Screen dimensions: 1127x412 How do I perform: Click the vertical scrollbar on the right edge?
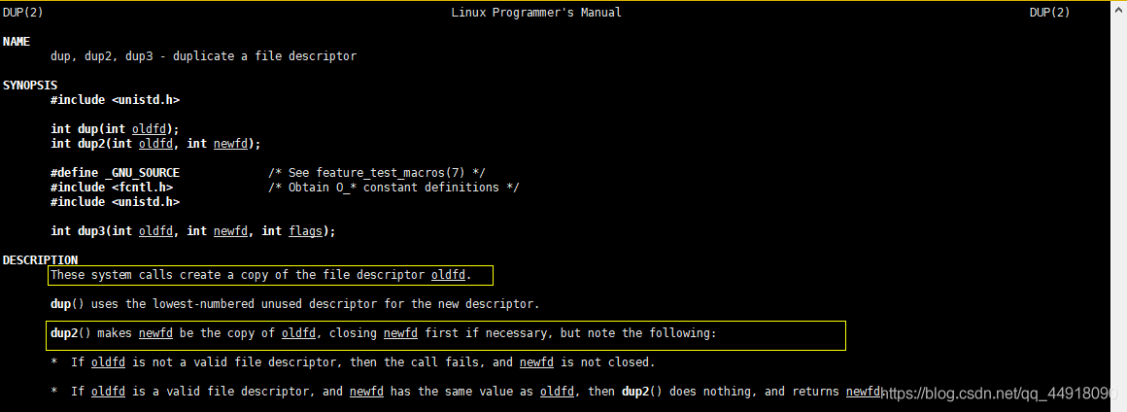[1118, 206]
